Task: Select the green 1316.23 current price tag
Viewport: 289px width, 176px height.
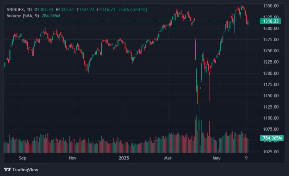Action: [270, 21]
